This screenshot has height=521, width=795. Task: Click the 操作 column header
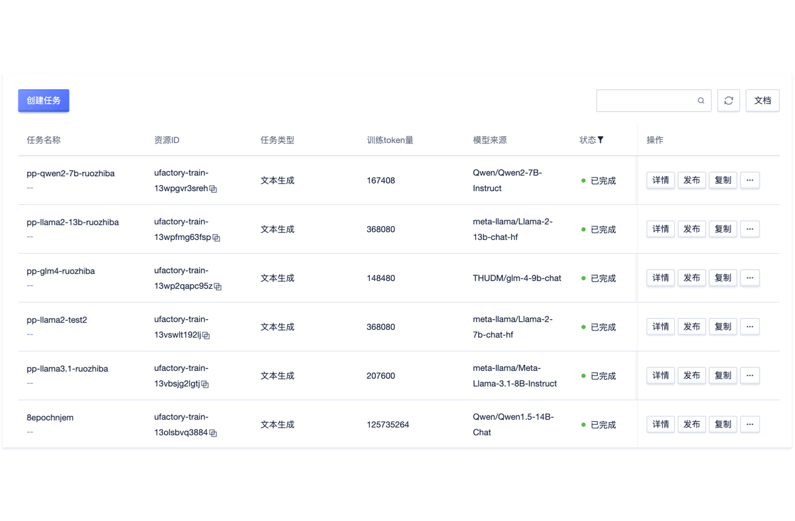click(x=655, y=140)
